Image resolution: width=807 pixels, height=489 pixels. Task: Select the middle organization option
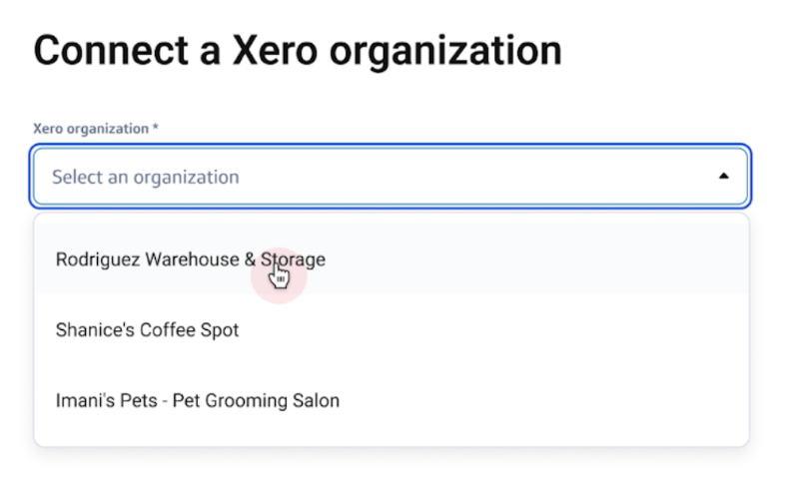coord(147,329)
